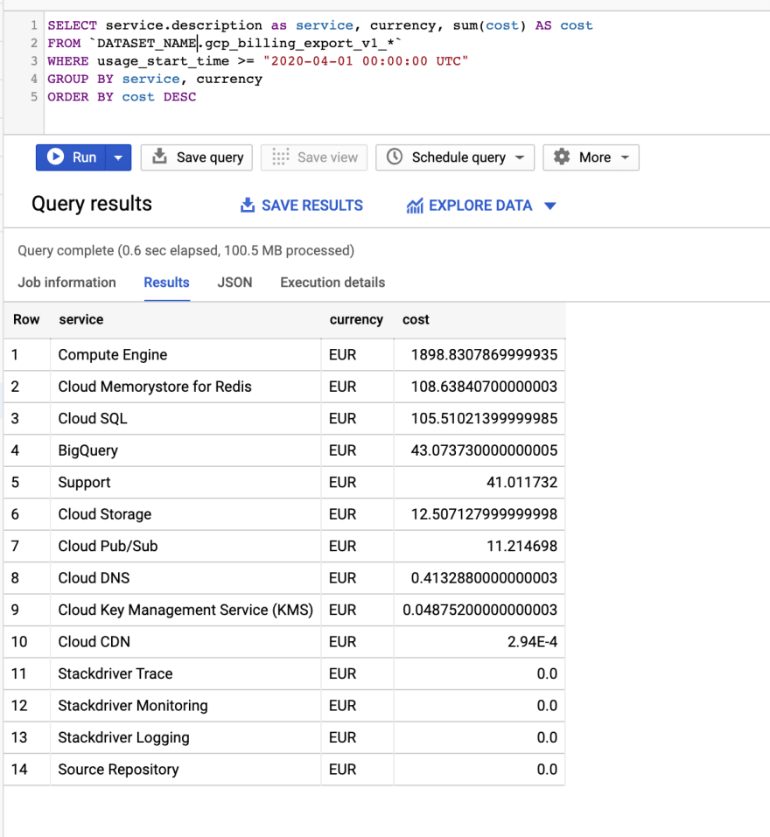Select the Results tab
Viewport: 770px width, 837px height.
[x=166, y=282]
